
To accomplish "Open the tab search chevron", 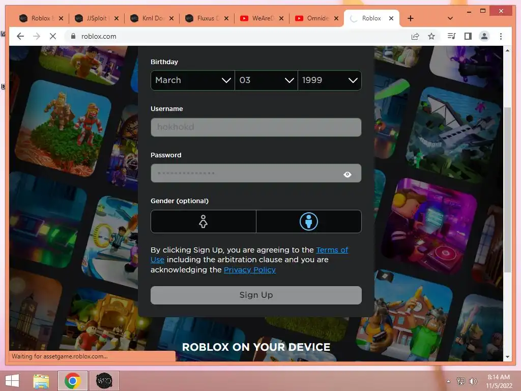I will click(450, 18).
